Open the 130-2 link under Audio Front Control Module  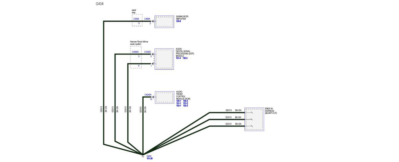point(185,101)
